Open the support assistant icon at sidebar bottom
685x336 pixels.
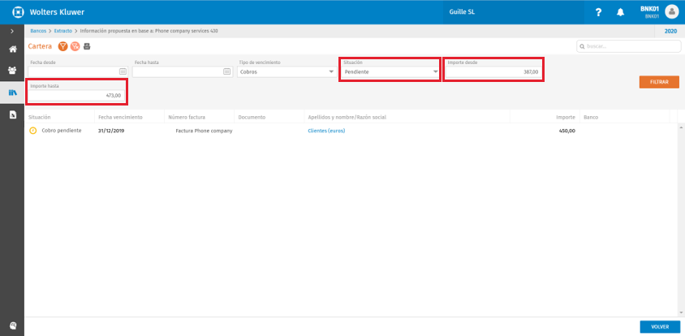click(x=12, y=325)
